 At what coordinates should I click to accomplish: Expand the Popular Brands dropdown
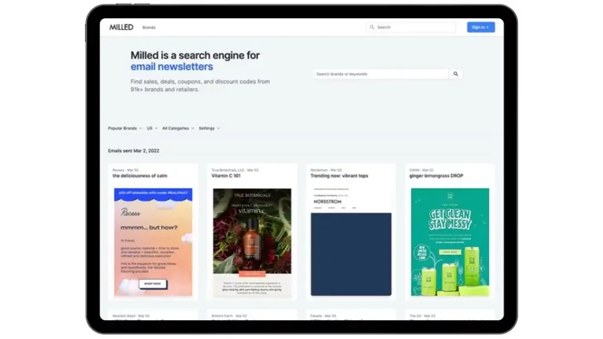pyautogui.click(x=124, y=128)
